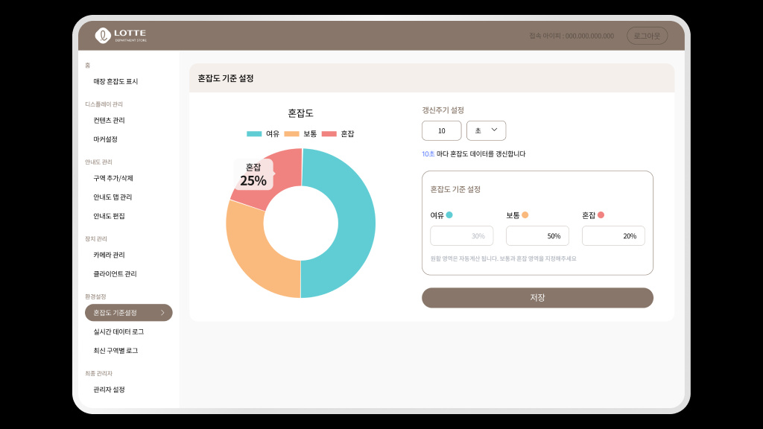Open 클라이언트 관리 sidebar item

[115, 274]
